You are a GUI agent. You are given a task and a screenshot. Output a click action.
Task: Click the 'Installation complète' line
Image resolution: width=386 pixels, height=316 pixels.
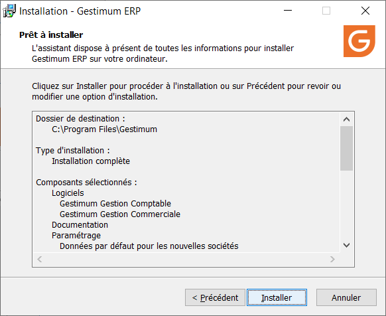tap(91, 161)
